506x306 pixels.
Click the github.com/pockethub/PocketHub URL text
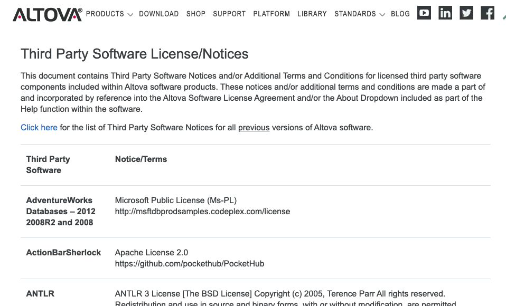(190, 264)
